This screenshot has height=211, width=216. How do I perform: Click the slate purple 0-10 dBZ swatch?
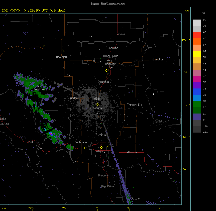pos(197,117)
